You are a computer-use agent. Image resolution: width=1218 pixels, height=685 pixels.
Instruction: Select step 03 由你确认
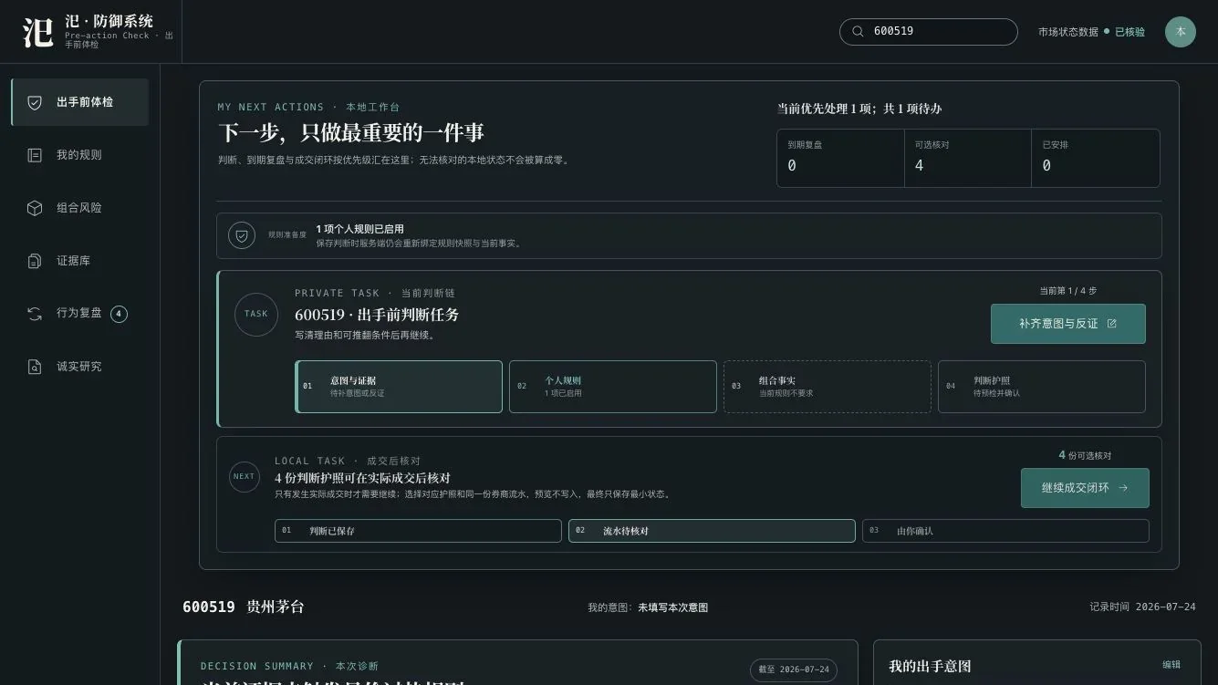tap(1005, 531)
